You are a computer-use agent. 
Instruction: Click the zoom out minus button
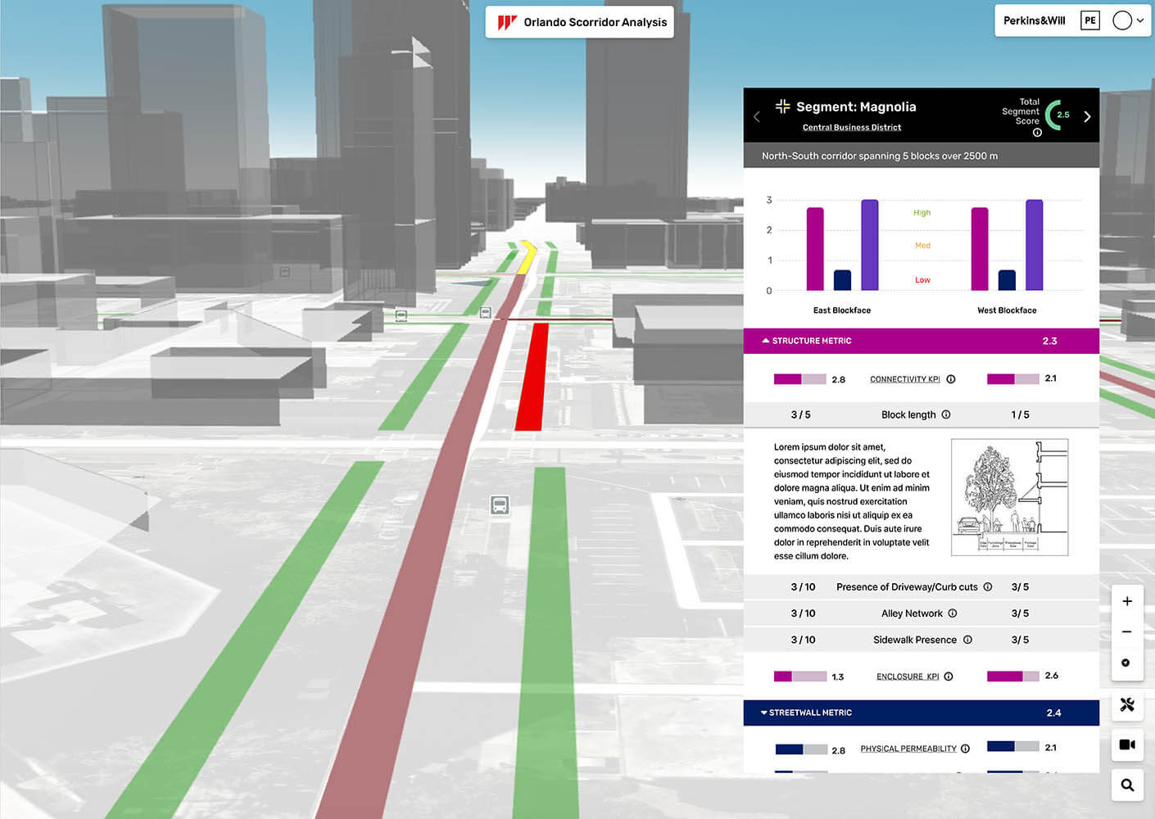pos(1127,631)
